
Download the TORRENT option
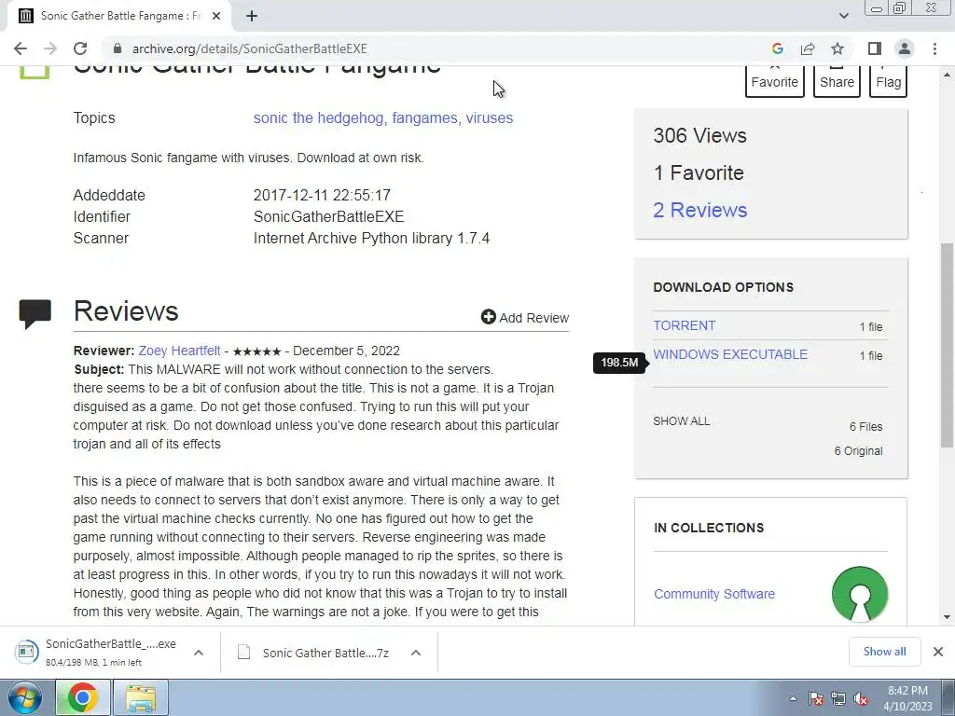pyautogui.click(x=684, y=325)
